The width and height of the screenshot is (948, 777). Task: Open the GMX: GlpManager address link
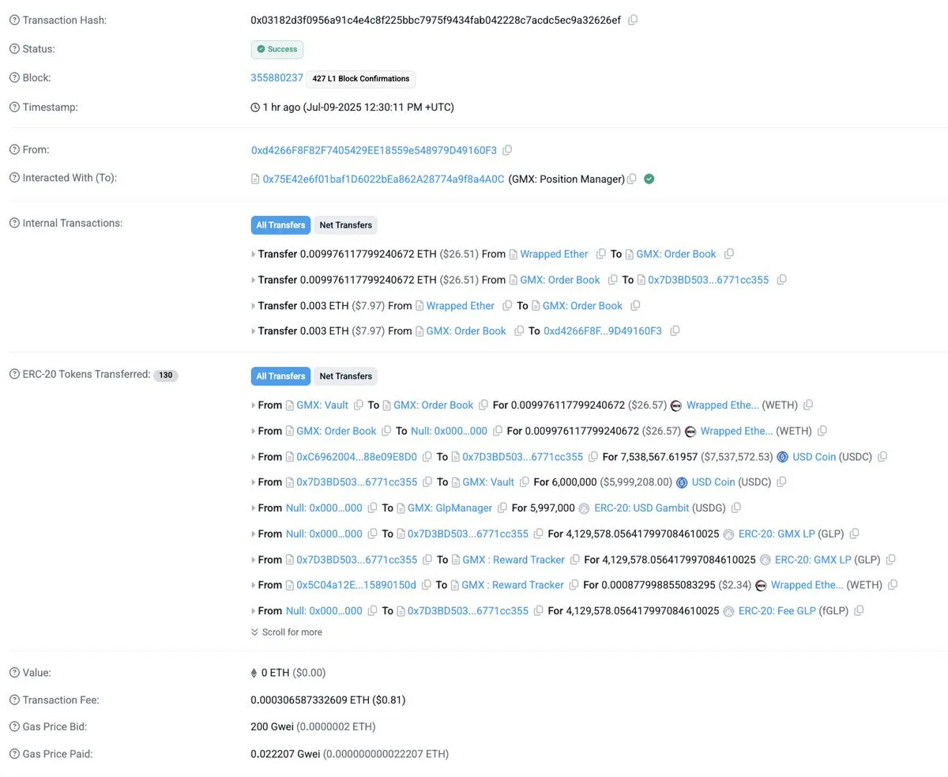(450, 508)
